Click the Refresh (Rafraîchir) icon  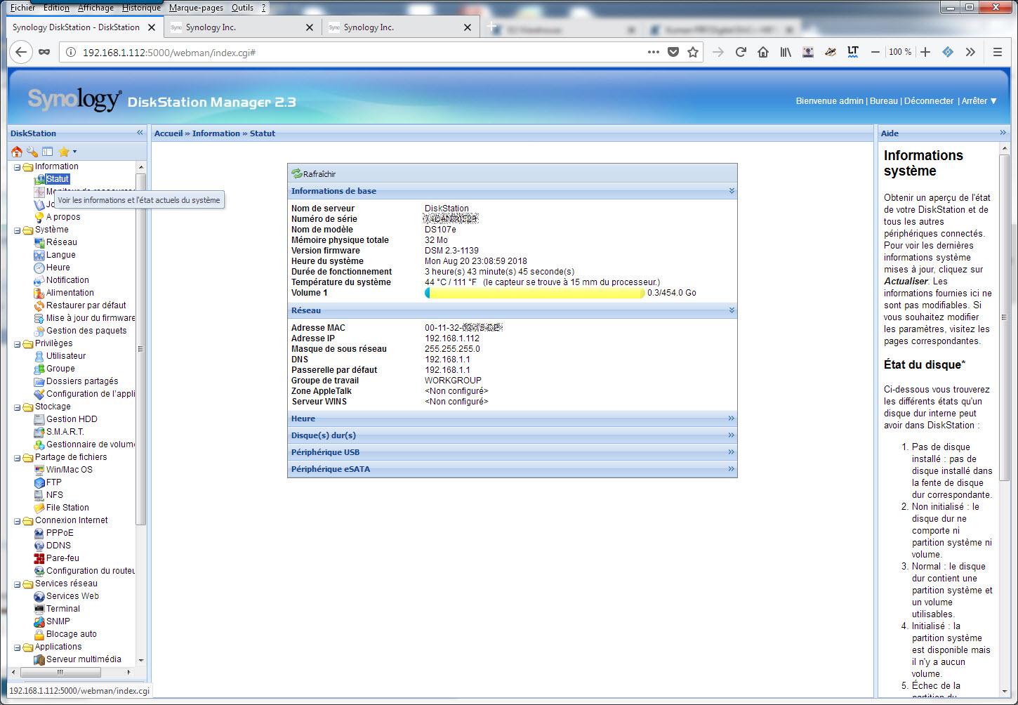point(298,174)
